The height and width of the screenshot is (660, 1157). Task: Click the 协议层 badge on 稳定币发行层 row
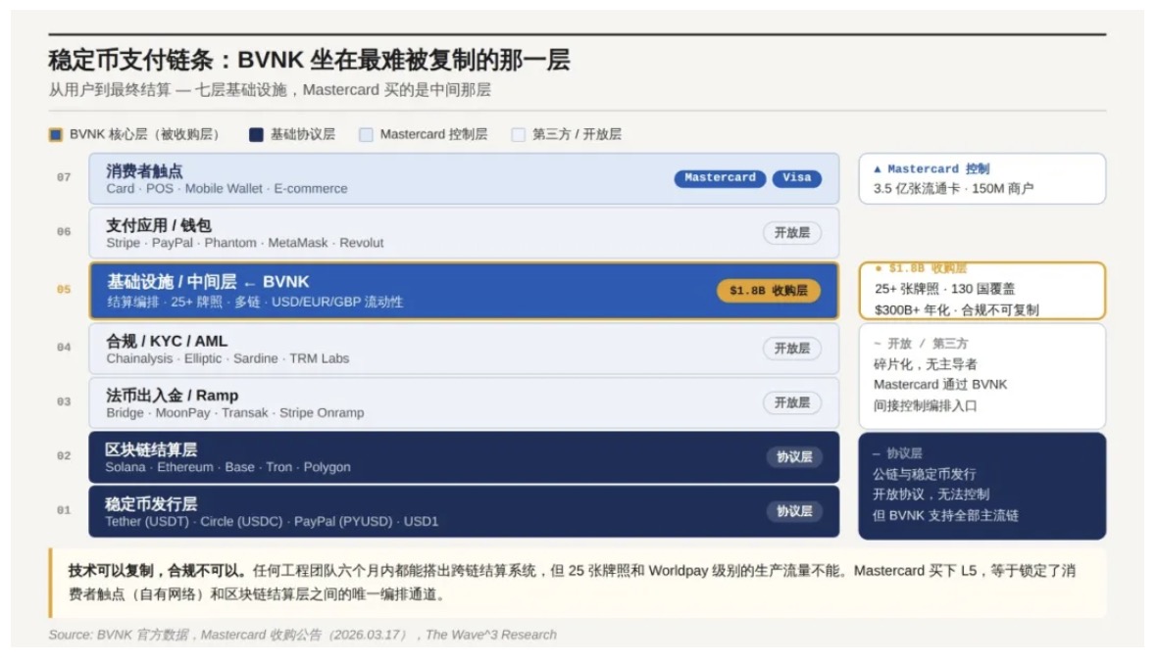click(x=794, y=510)
